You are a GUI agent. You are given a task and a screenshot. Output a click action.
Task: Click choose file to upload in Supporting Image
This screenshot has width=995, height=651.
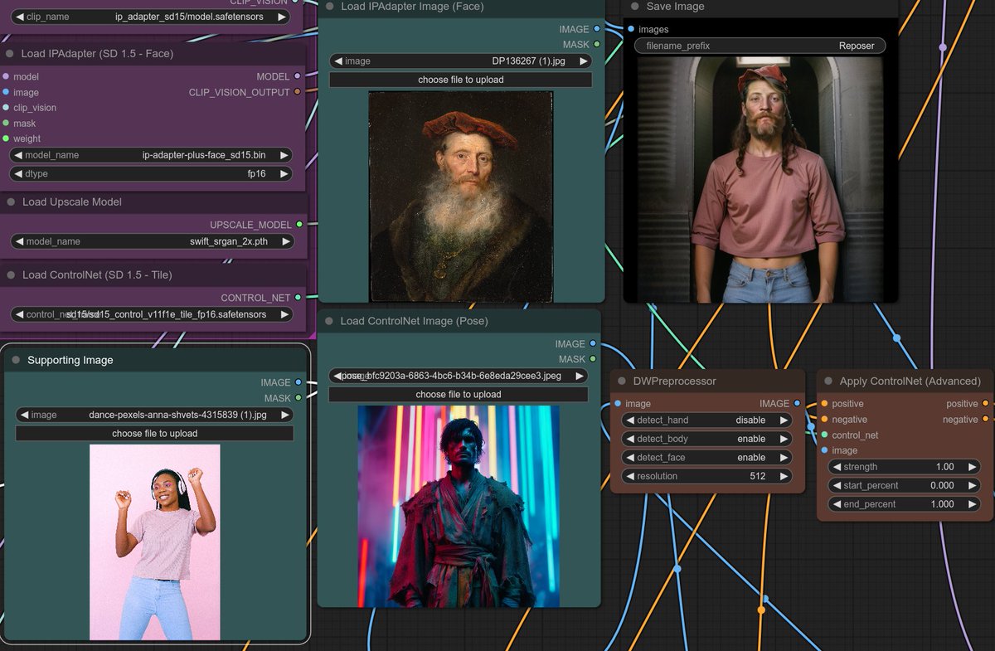[155, 433]
